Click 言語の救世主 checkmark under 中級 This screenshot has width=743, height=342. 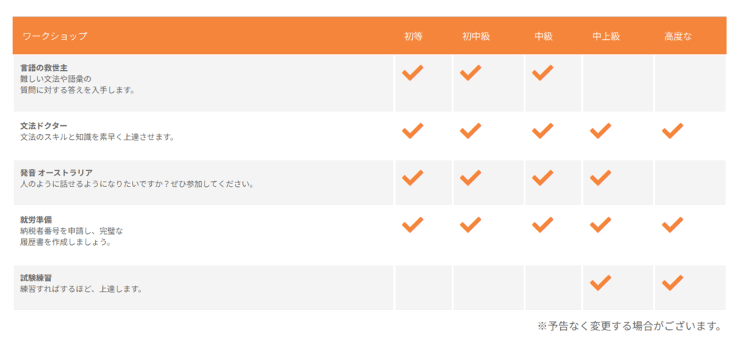click(x=542, y=72)
